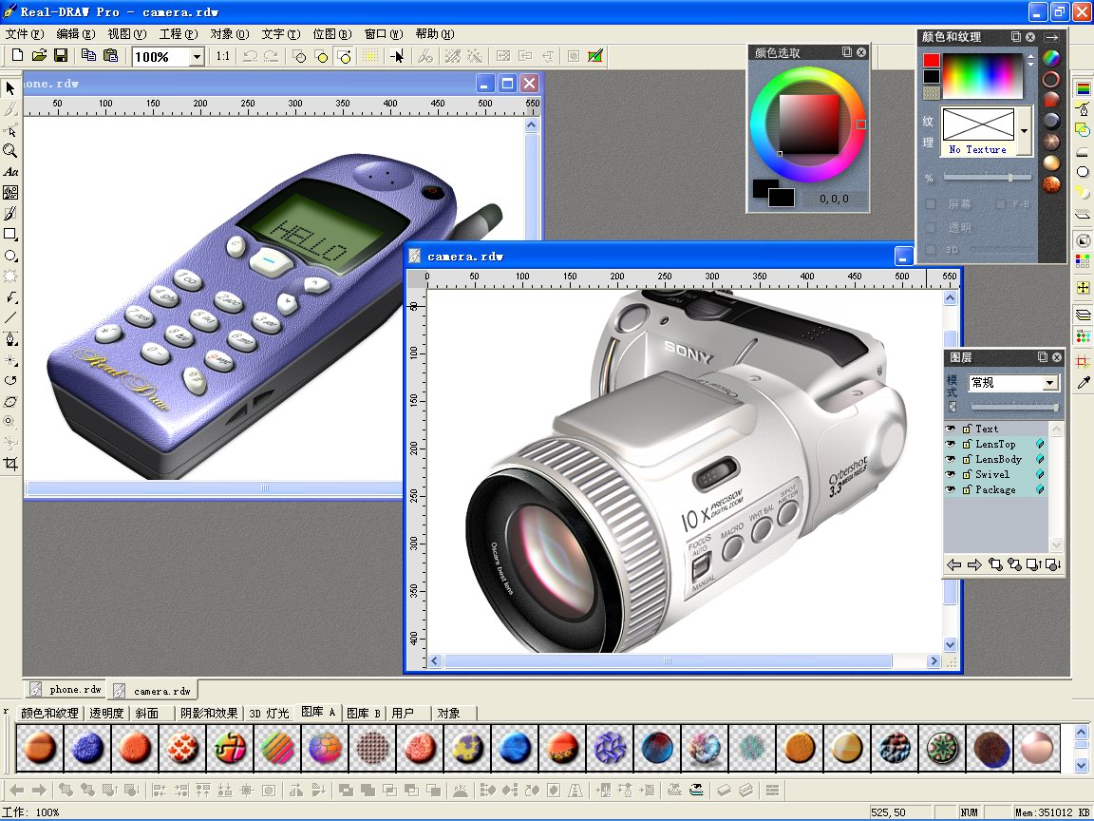1094x821 pixels.
Task: Click the No Texture preview box
Action: tap(978, 130)
